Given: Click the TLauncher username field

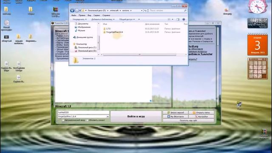Looking at the screenshot, I should tap(83, 112).
